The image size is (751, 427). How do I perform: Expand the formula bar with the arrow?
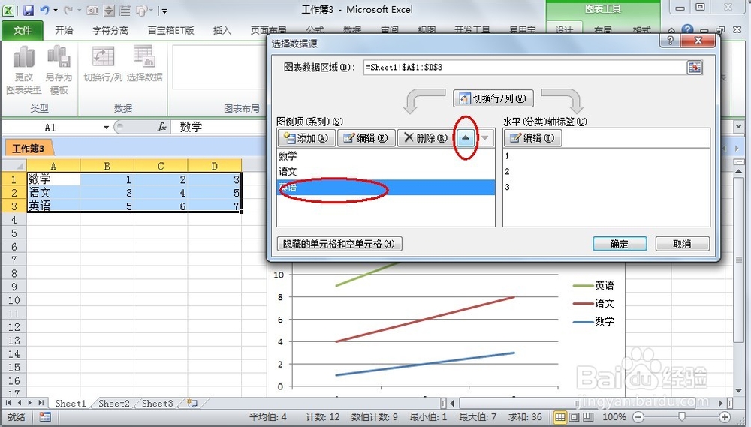click(738, 127)
